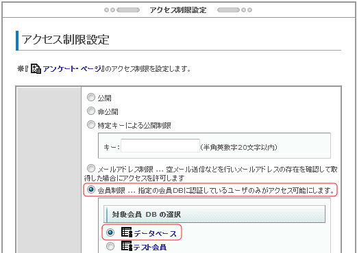Click the アクセス制限設定 title bar text
The height and width of the screenshot is (253, 357).
click(178, 10)
